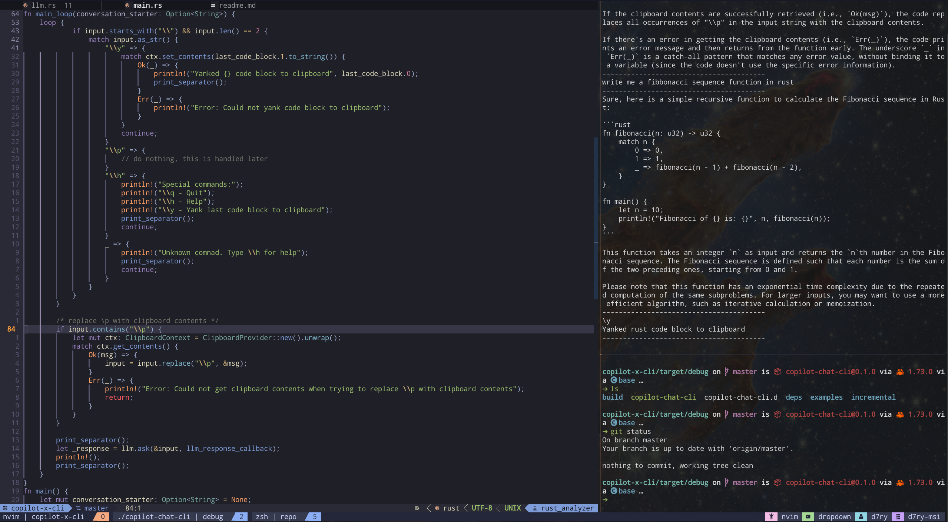
Task: Click the pink nvim process icon
Action: [x=771, y=516]
